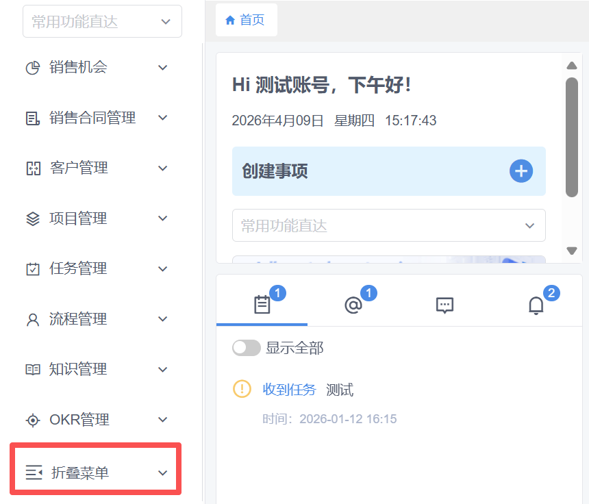Click the contract document icon beside 销售合同管理
589x504 pixels.
33,118
